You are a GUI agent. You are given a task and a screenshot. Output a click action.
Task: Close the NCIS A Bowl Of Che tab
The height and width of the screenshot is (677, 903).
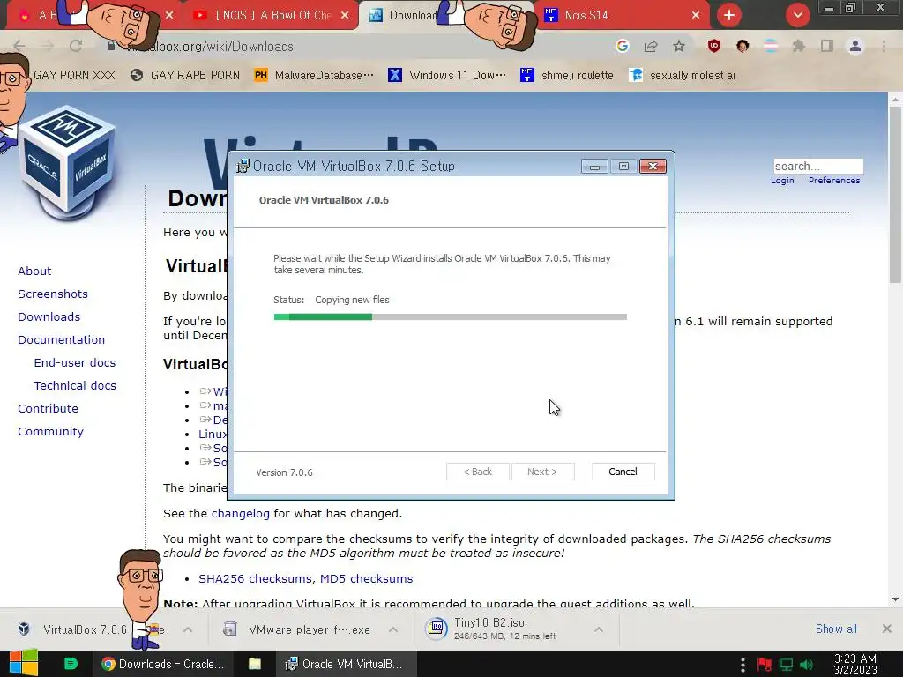[345, 16]
